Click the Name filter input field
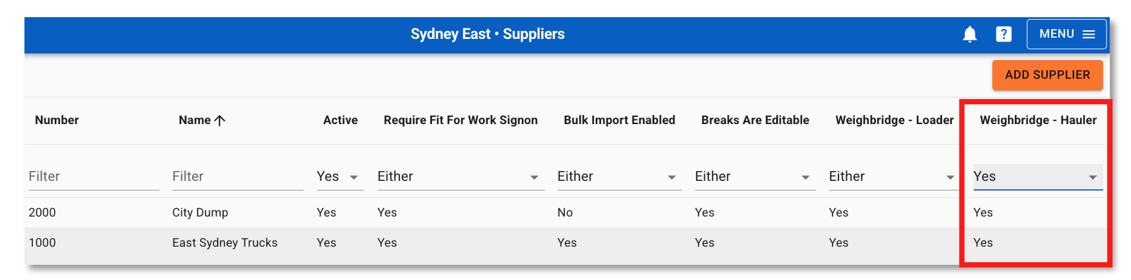 [x=237, y=177]
